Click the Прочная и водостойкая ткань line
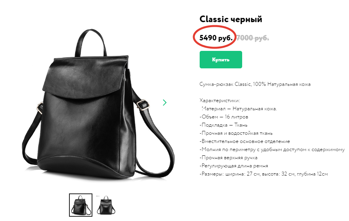The height and width of the screenshot is (221, 349). 236,133
